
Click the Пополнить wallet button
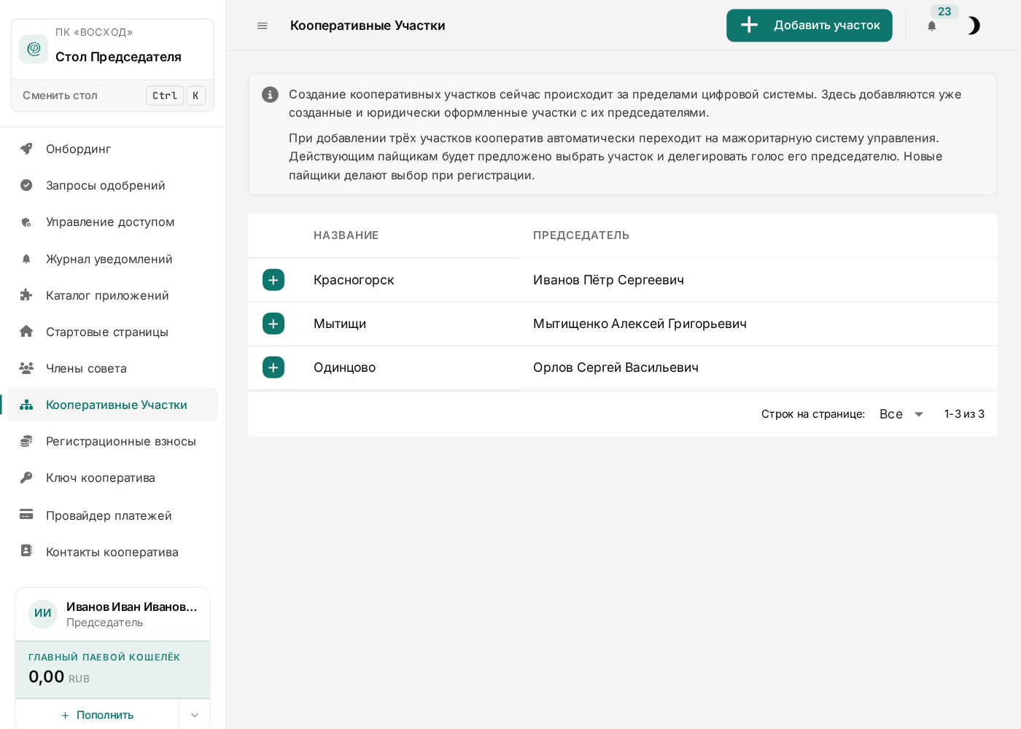point(98,715)
